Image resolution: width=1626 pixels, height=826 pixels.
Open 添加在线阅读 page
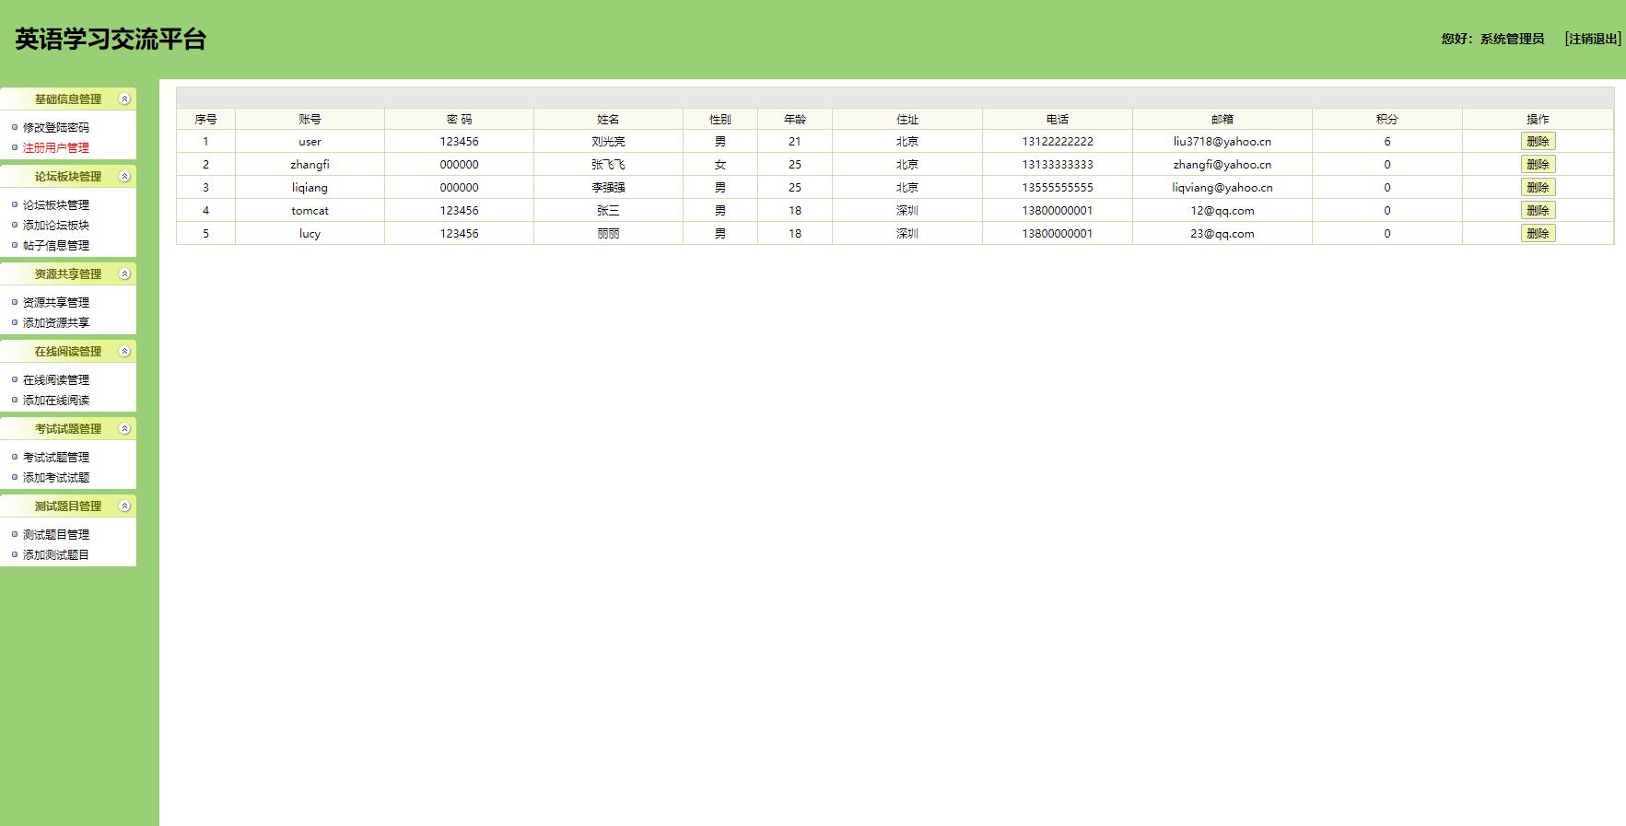56,401
